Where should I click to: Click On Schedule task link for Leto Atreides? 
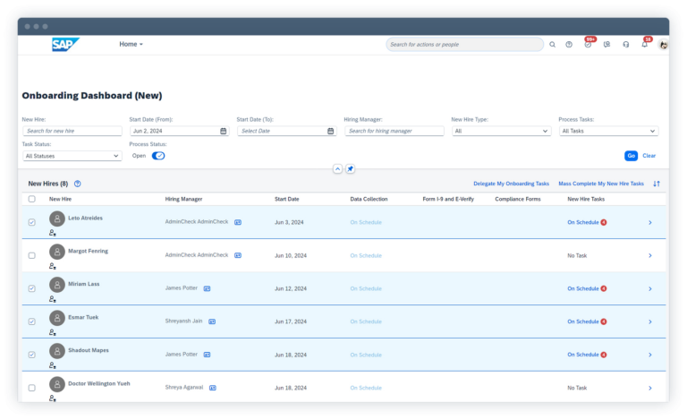click(x=582, y=222)
